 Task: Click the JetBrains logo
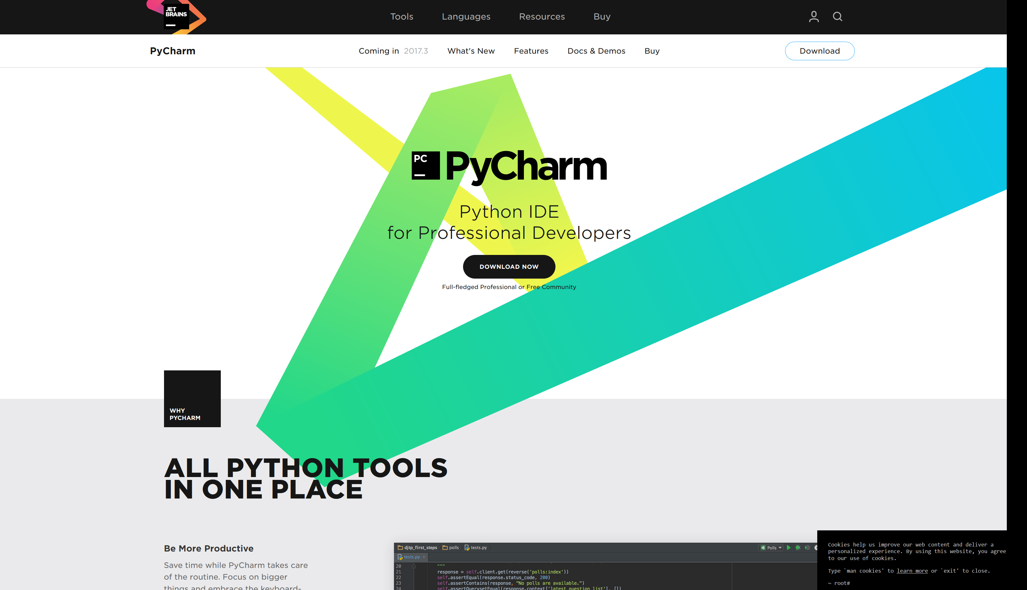coord(177,17)
